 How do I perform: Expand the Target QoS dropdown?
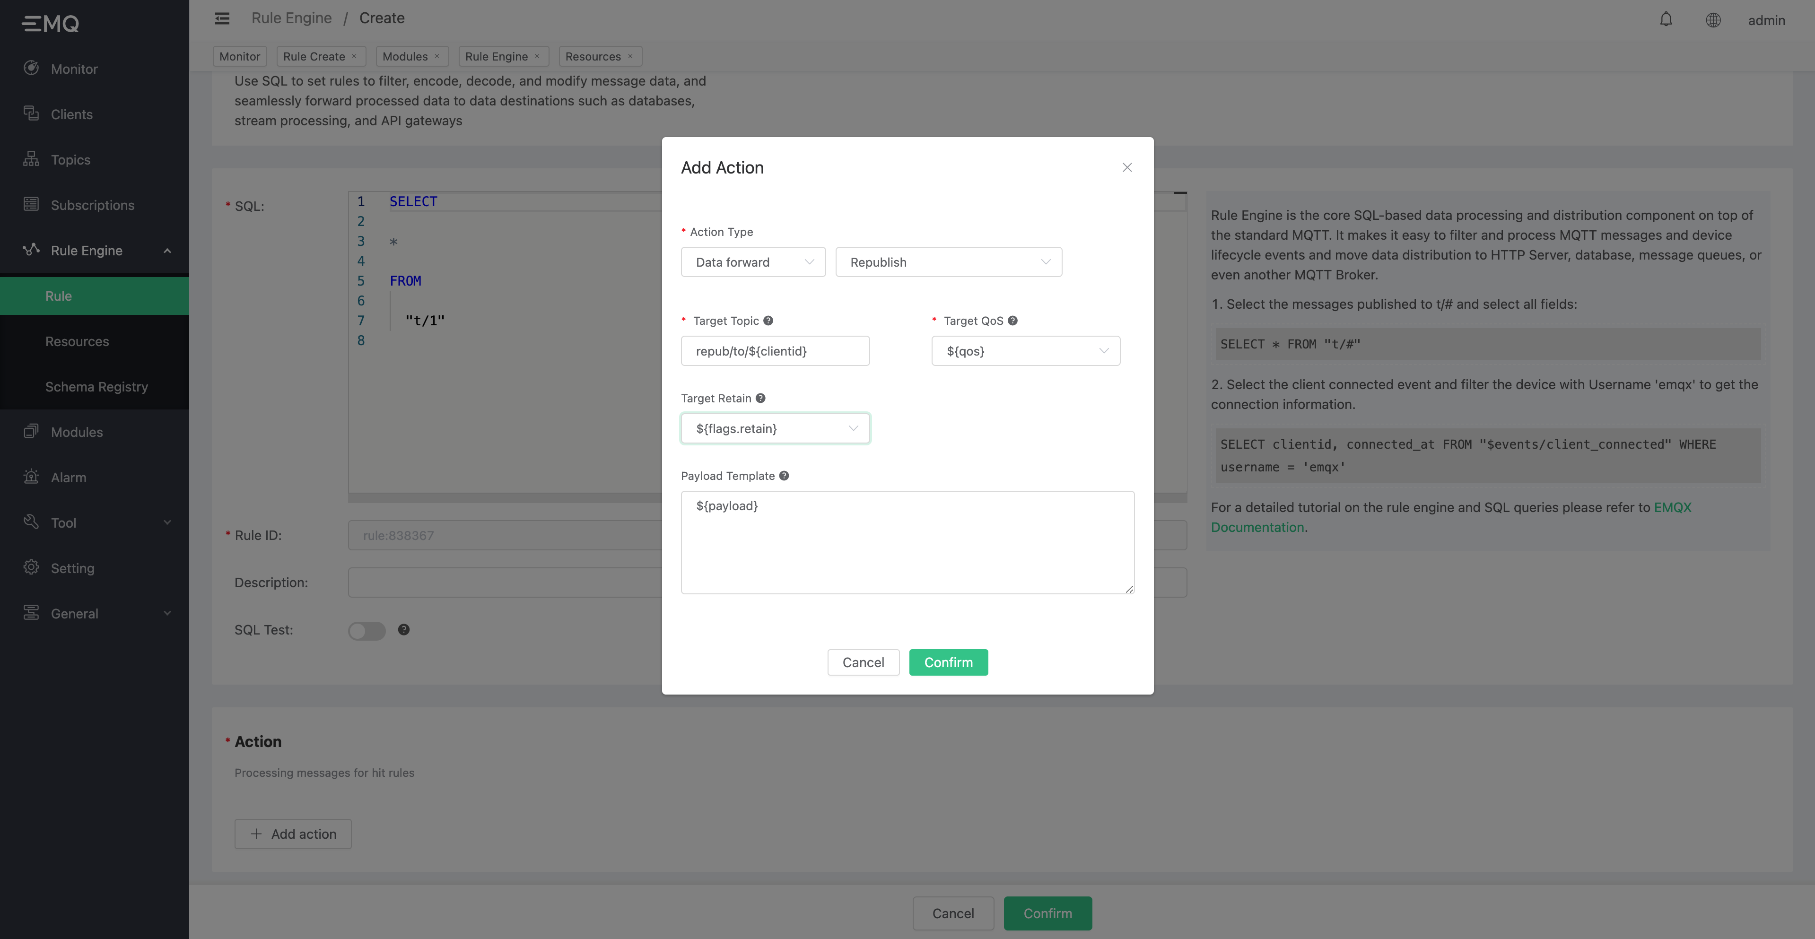pyautogui.click(x=1025, y=351)
